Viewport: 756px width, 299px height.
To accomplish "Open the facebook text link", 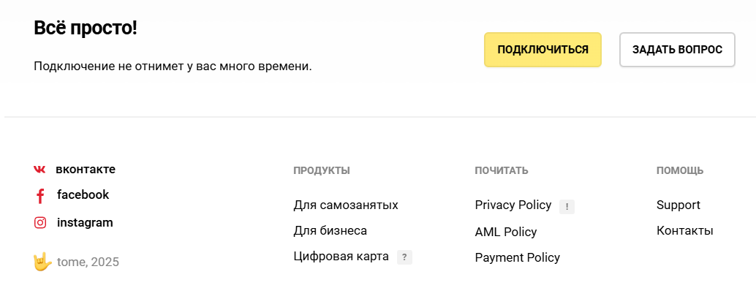I will click(83, 195).
